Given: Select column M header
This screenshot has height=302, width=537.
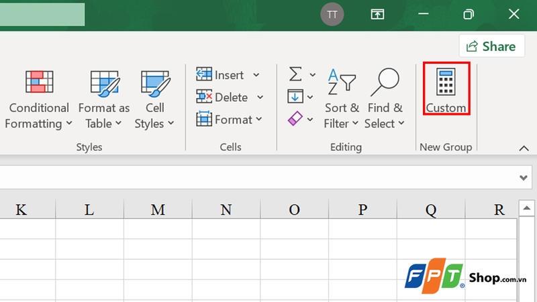Looking at the screenshot, I should pyautogui.click(x=158, y=209).
